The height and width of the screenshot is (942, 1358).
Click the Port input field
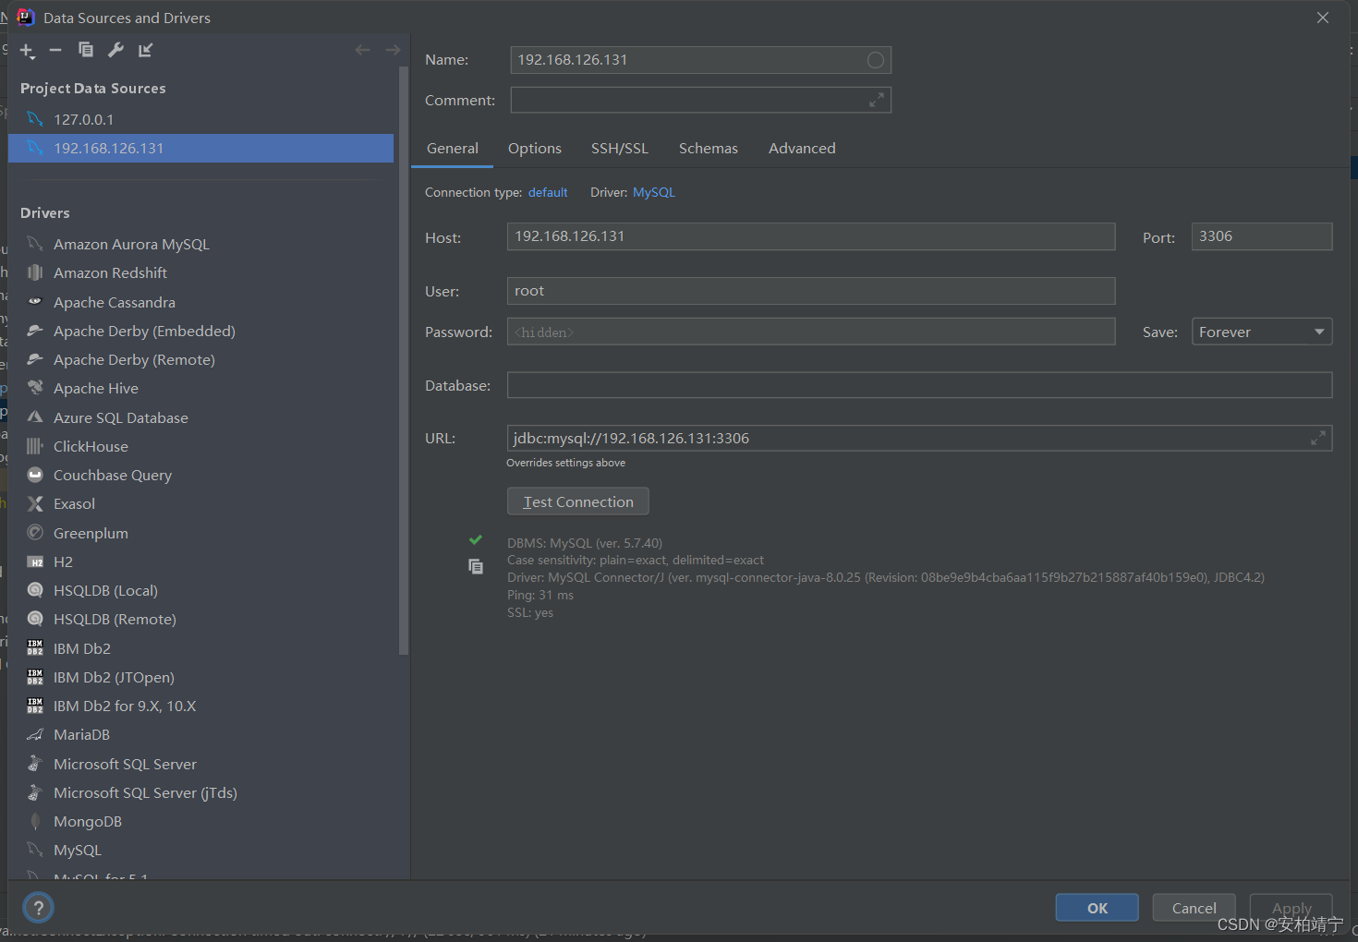(x=1262, y=236)
